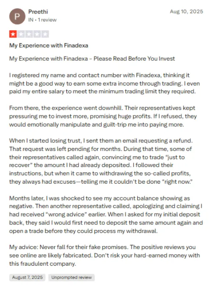Open the "My Experience with Finadexa" review title
This screenshot has width=211, height=286.
49,45
